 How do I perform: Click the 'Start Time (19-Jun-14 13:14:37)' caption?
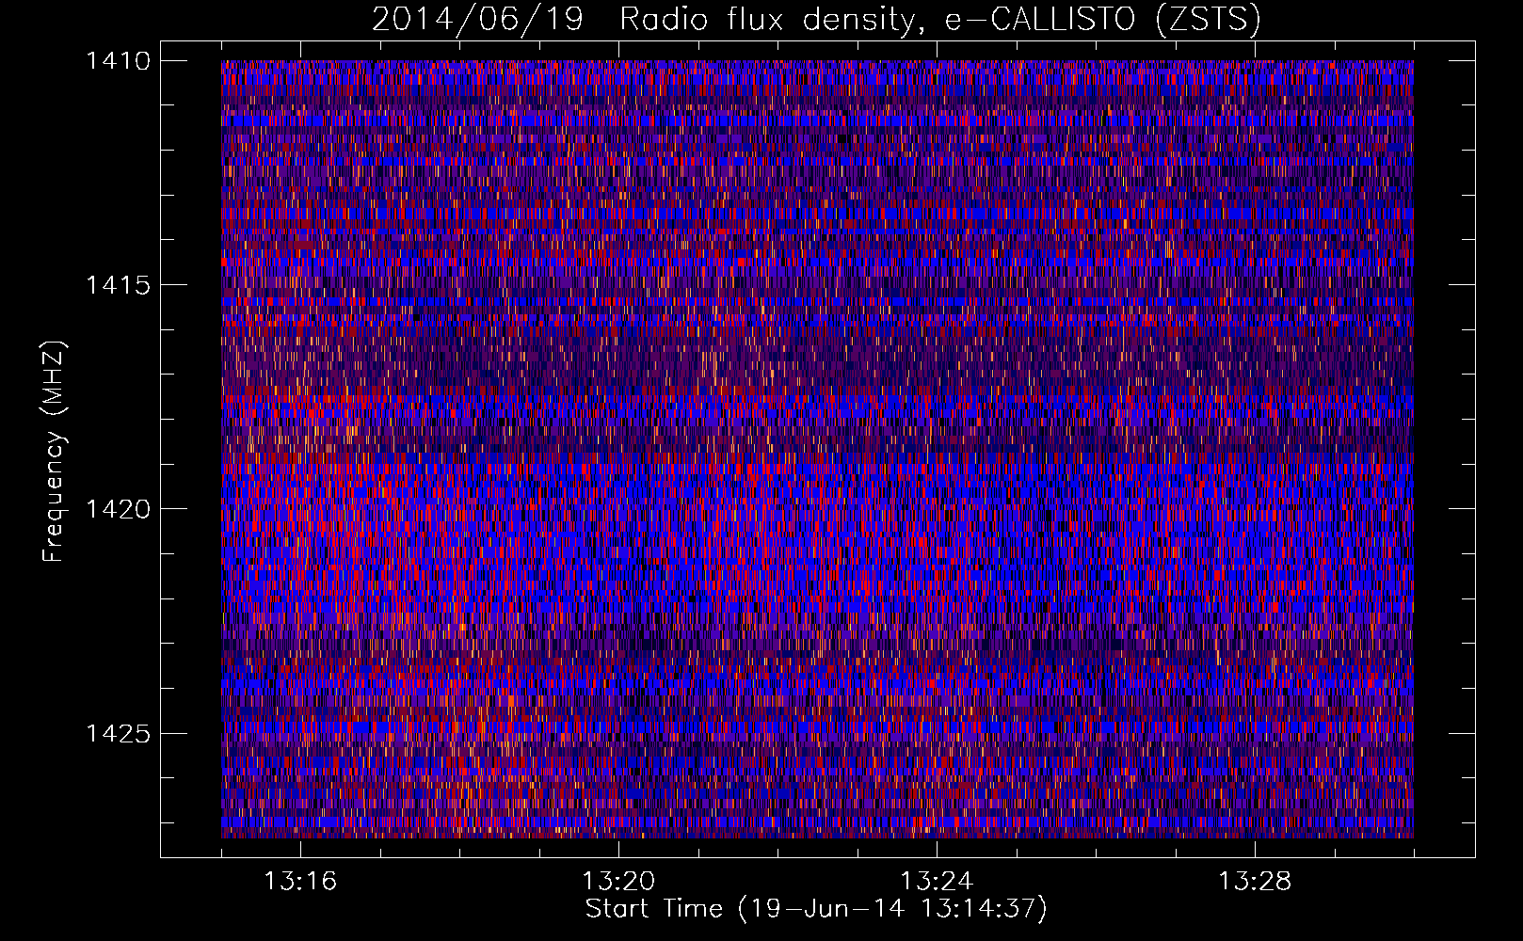point(816,909)
